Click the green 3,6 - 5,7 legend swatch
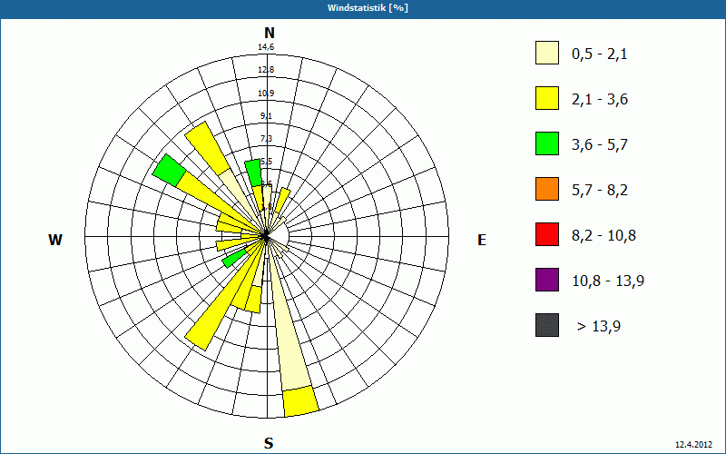Screen dimensions: 726x454 click(x=547, y=143)
